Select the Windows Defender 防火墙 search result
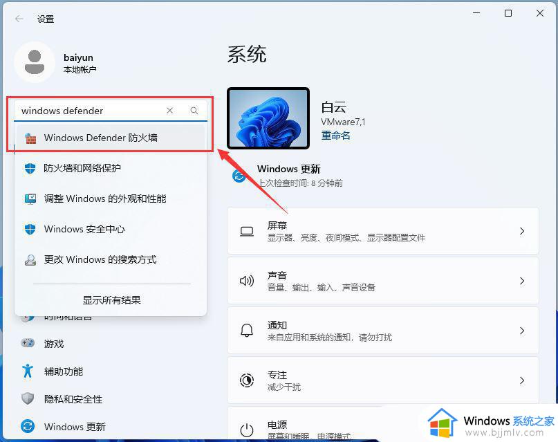This screenshot has height=442, width=558. tap(111, 138)
